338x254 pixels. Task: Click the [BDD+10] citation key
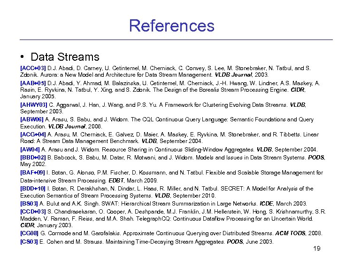pos(33,189)
